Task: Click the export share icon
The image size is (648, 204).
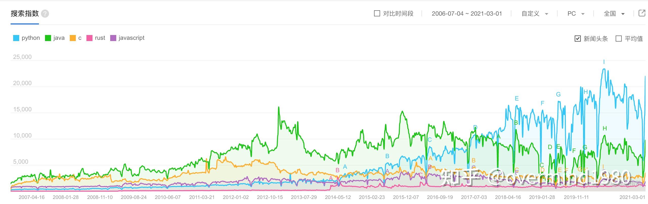Action: 642,13
